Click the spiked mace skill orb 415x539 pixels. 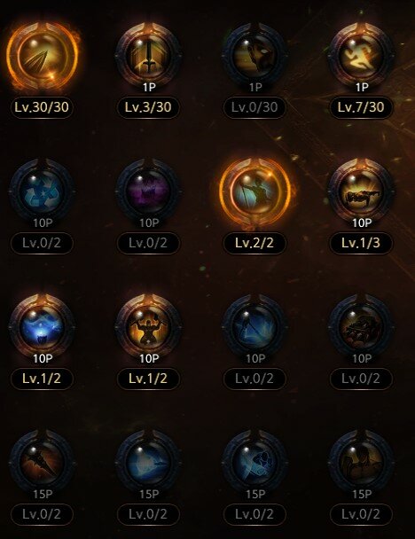tap(42, 463)
